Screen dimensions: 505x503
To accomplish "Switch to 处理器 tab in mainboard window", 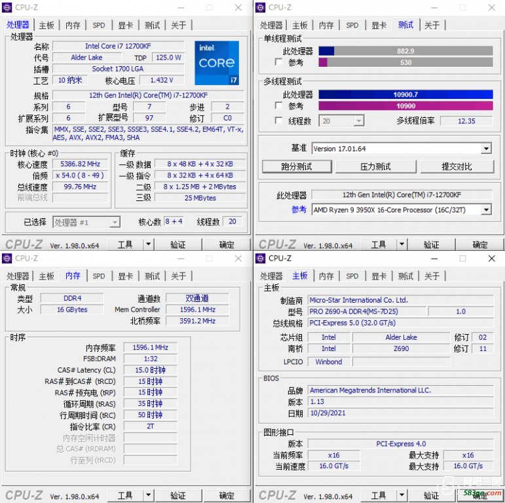I will [271, 276].
